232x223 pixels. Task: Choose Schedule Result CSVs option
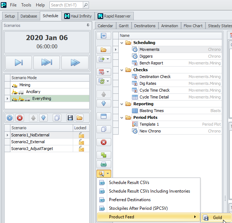(x=129, y=183)
